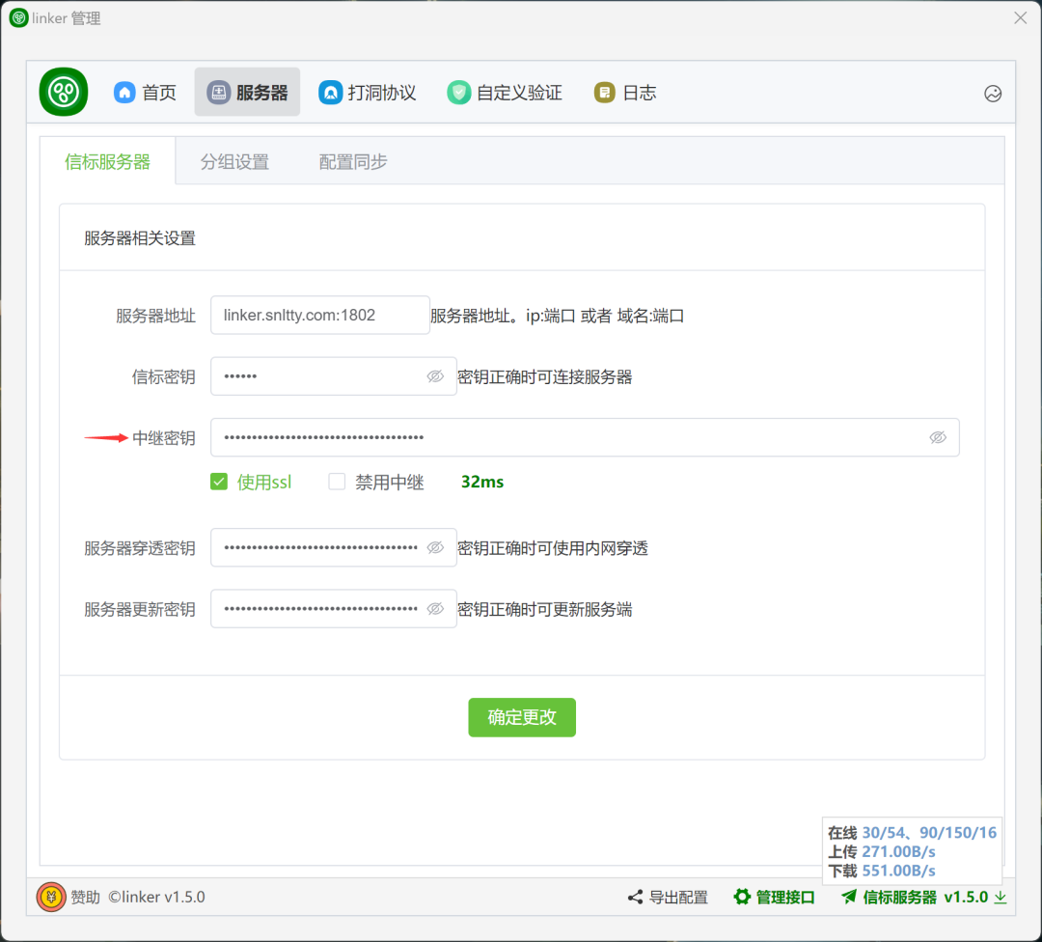Open the 日志 page via its log icon
This screenshot has width=1042, height=942.
tap(603, 93)
